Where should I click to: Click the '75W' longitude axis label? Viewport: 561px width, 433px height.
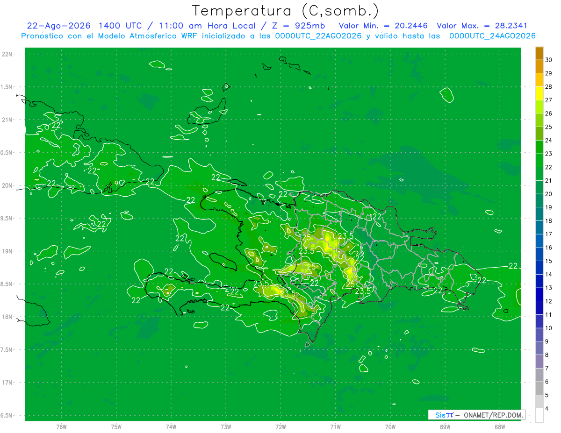click(x=116, y=427)
